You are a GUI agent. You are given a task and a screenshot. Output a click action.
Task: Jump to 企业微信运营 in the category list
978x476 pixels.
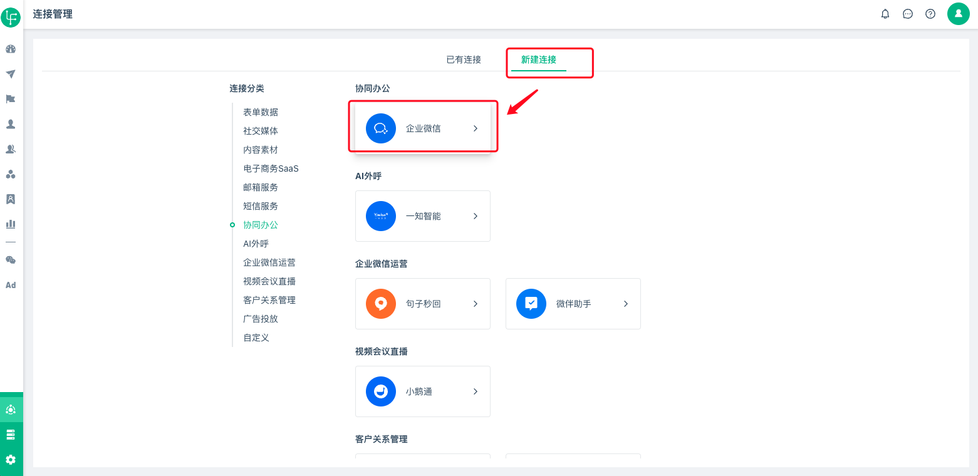[x=269, y=262]
